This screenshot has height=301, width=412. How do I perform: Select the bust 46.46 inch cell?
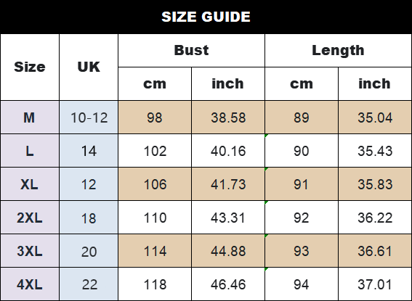click(228, 284)
